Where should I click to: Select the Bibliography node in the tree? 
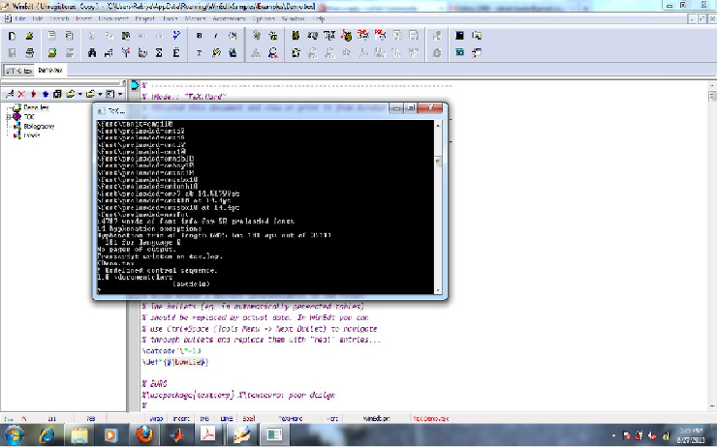point(39,126)
